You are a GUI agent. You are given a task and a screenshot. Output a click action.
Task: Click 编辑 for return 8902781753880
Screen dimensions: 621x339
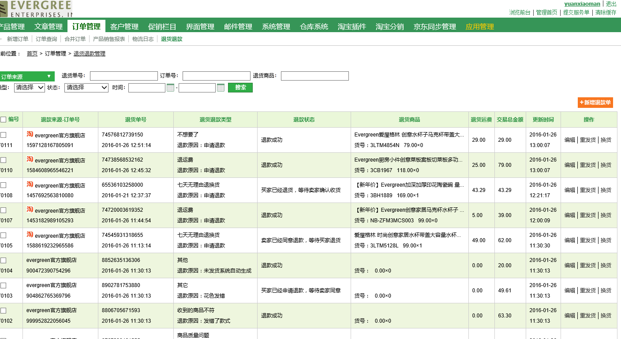point(570,291)
